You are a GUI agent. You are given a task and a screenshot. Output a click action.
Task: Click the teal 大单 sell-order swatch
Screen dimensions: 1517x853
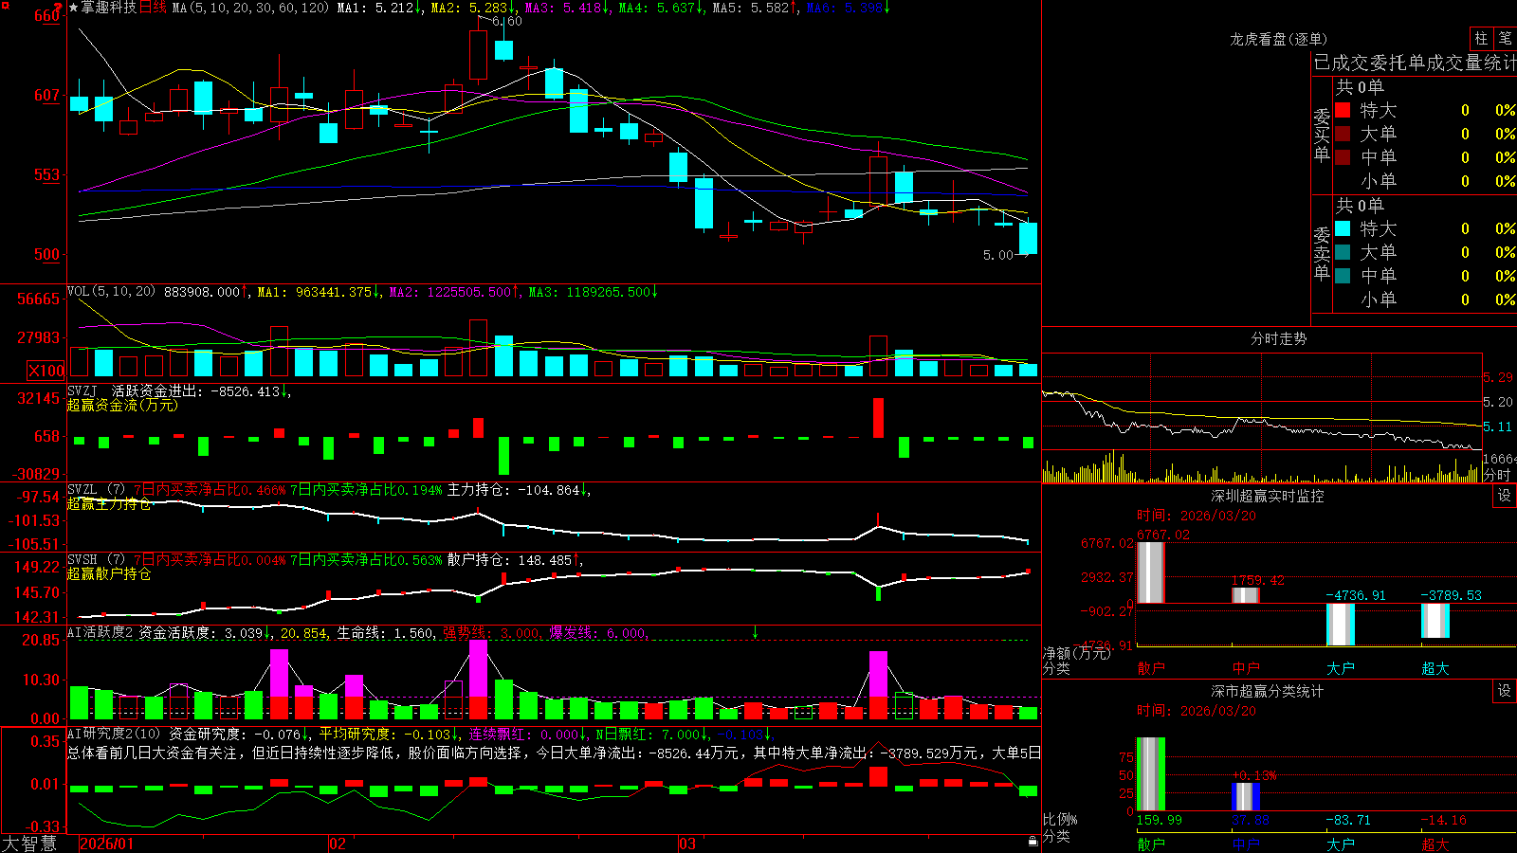click(x=1343, y=252)
